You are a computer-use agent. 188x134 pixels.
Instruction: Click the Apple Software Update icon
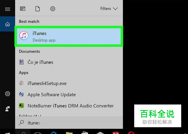click(x=21, y=94)
